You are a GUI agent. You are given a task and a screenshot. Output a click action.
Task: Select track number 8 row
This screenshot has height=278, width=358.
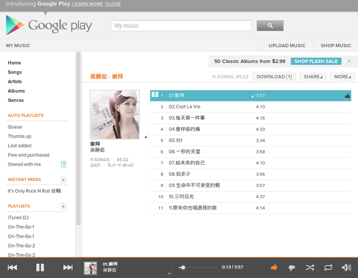(x=251, y=174)
